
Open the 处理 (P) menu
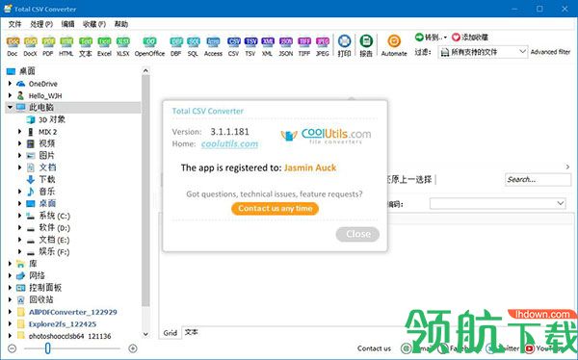click(41, 24)
